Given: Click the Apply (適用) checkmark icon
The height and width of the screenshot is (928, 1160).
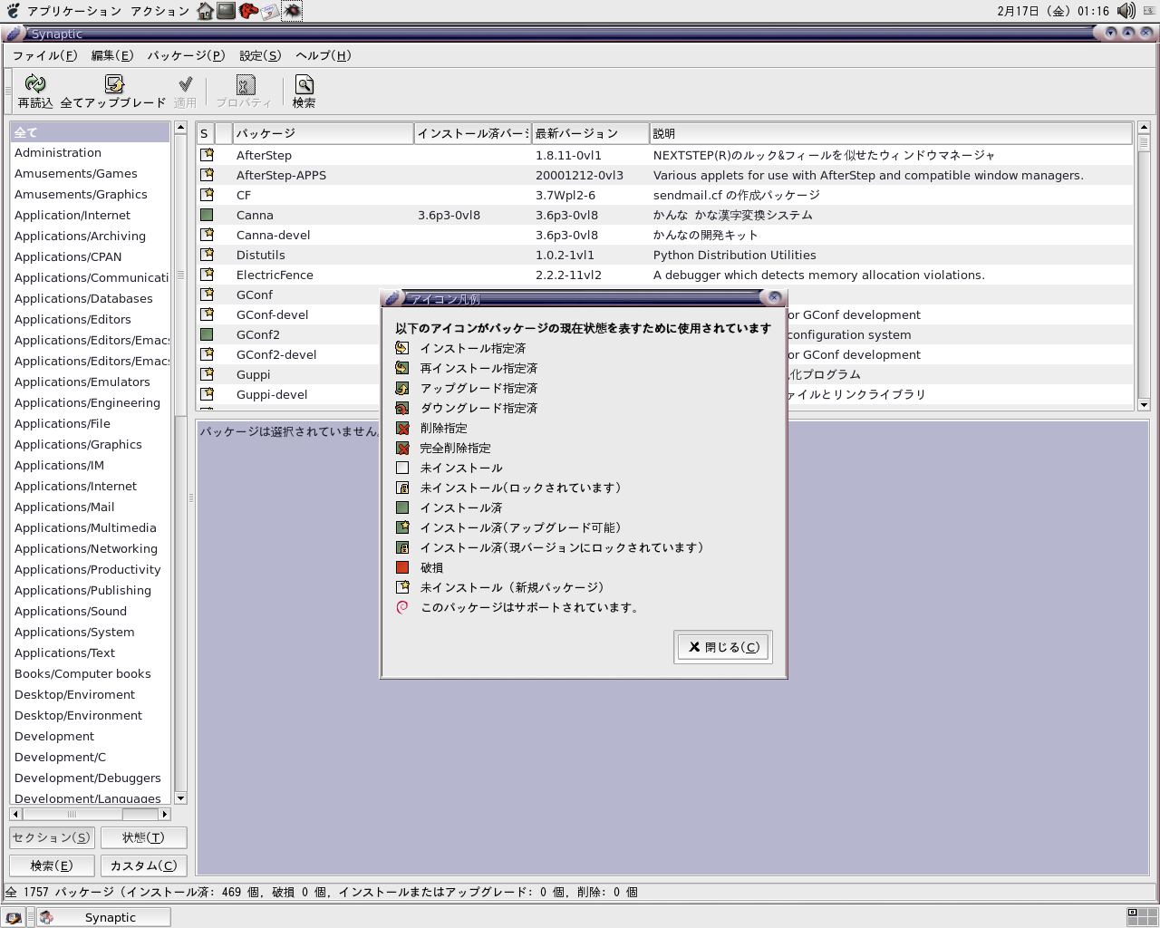Looking at the screenshot, I should 185,84.
